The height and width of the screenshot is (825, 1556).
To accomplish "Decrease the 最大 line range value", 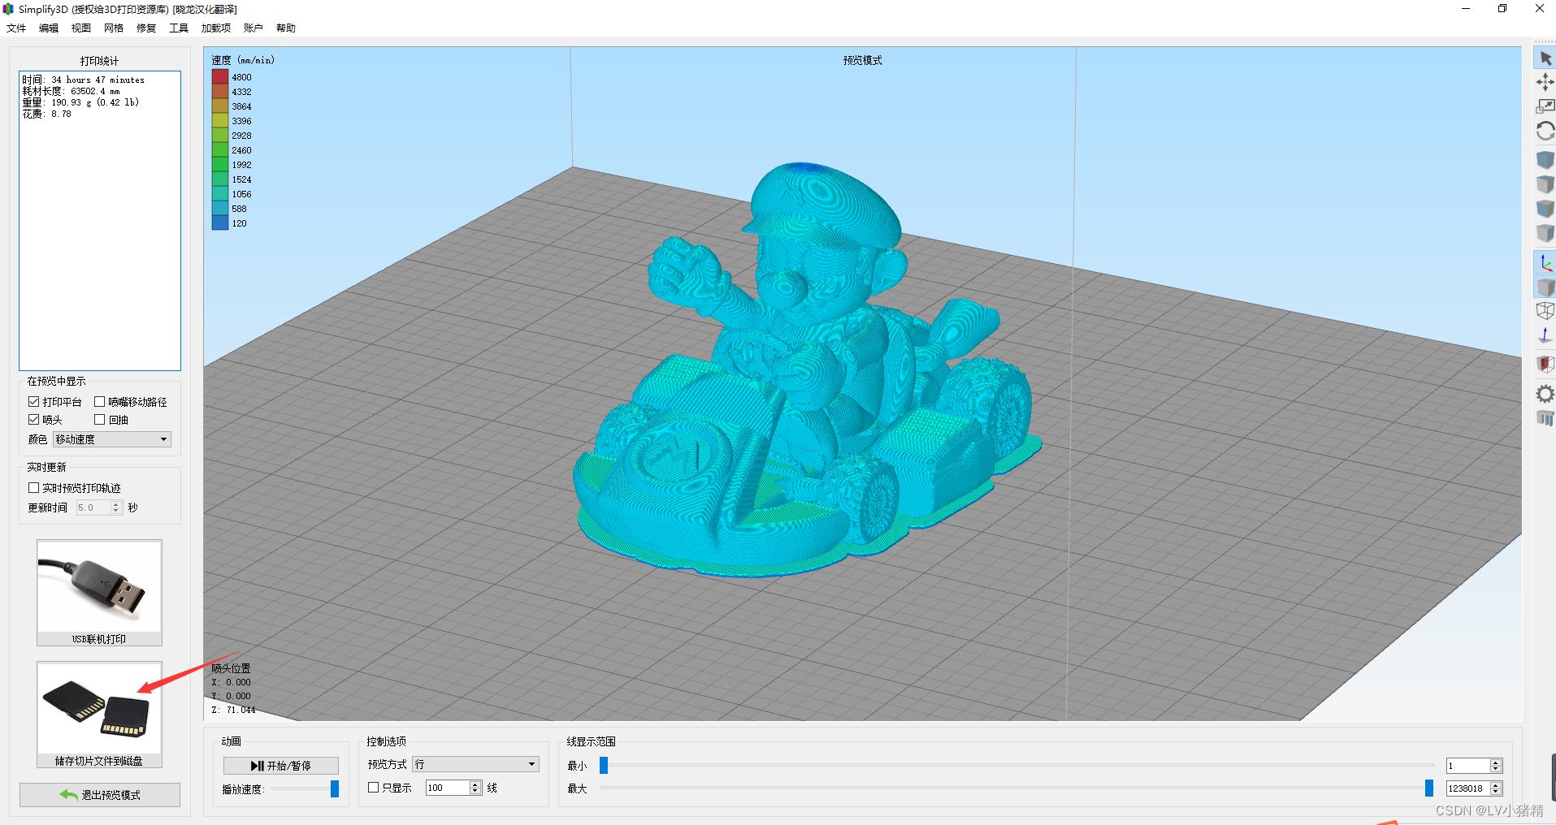I will [1495, 792].
